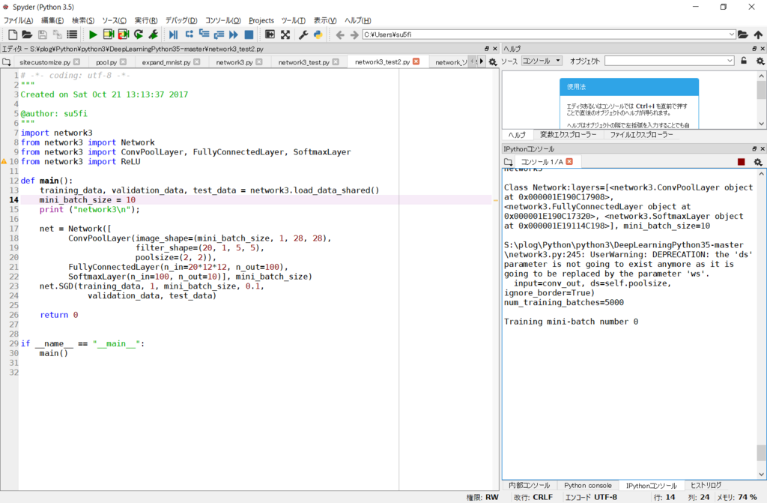The height and width of the screenshot is (503, 767).
Task: Switch to the pool.py editor tab
Action: tap(106, 62)
